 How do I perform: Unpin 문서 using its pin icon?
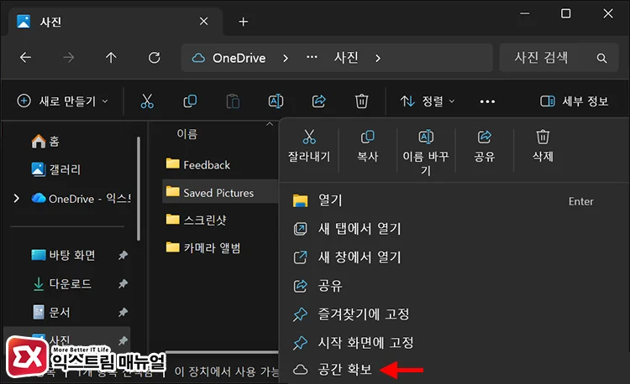(123, 312)
